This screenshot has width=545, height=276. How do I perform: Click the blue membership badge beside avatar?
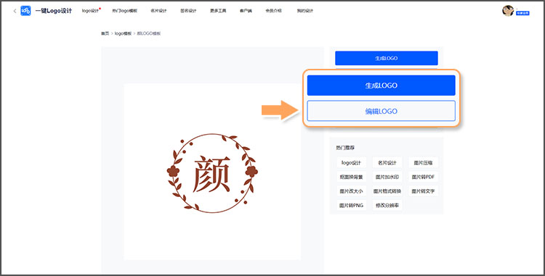pos(522,13)
